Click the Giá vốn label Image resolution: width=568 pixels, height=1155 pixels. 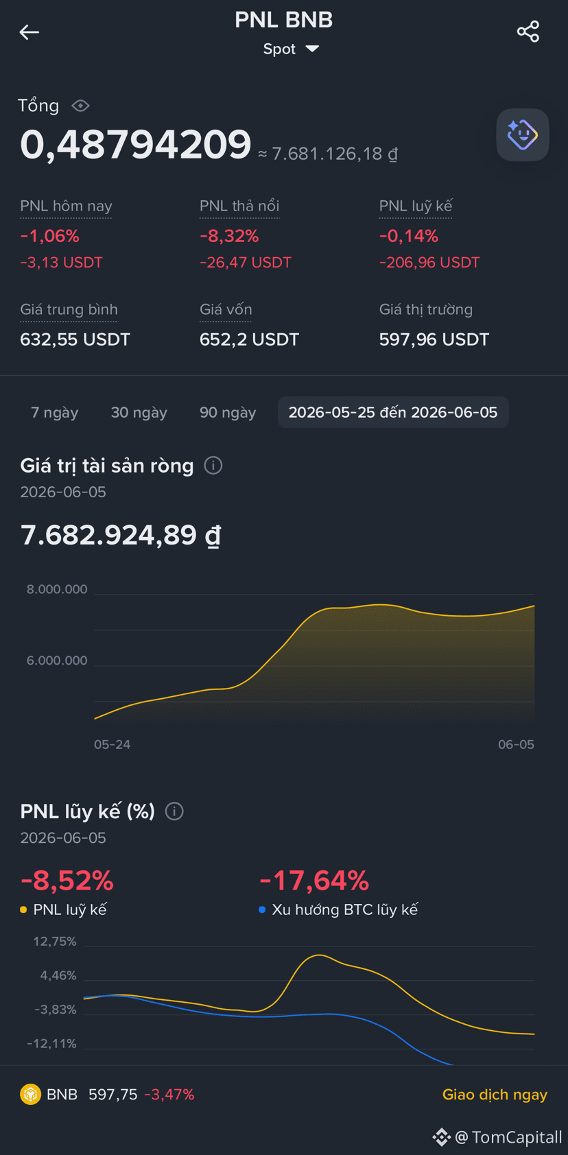(x=226, y=310)
